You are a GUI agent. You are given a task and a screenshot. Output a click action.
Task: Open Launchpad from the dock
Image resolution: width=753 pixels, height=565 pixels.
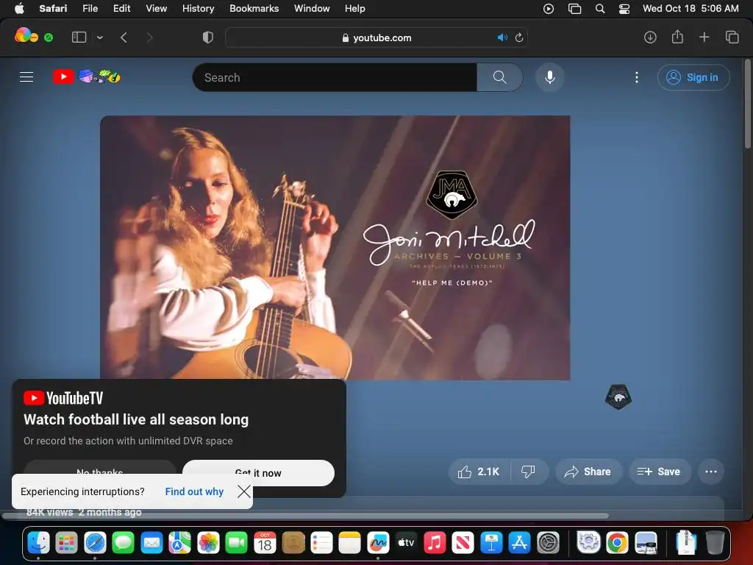[66, 543]
